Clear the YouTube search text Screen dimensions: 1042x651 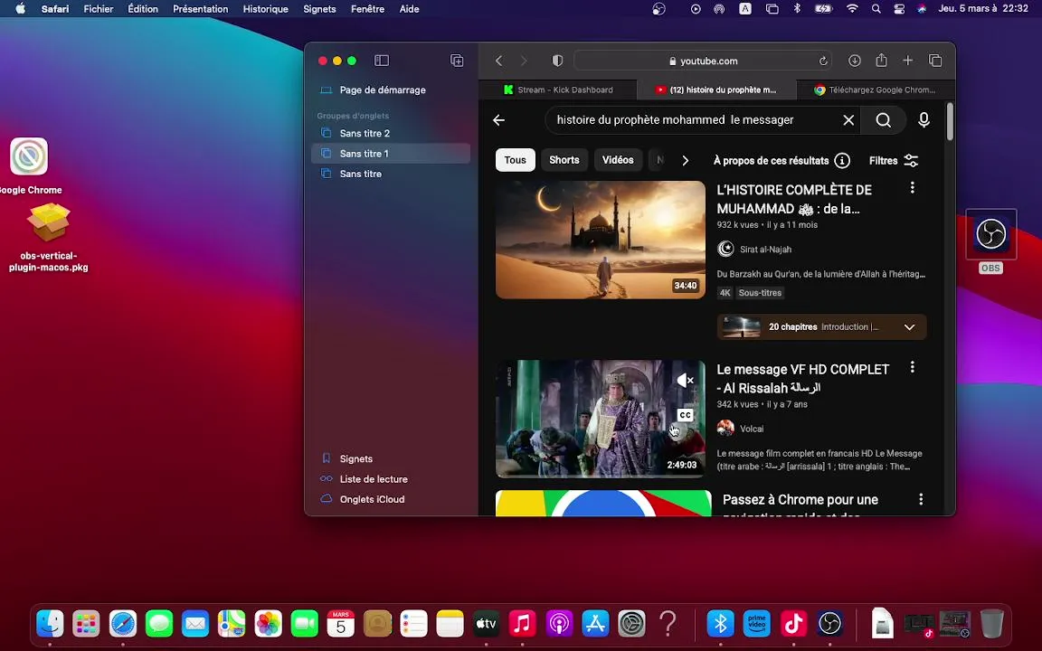pos(848,119)
